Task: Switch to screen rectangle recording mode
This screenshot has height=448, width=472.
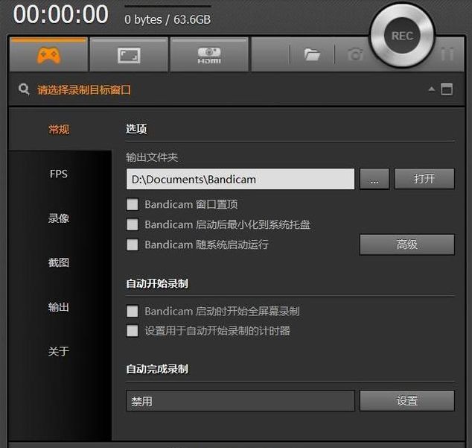Action: click(x=129, y=55)
